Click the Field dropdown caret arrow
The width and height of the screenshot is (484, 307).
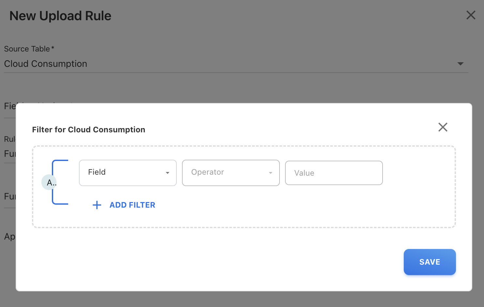167,173
